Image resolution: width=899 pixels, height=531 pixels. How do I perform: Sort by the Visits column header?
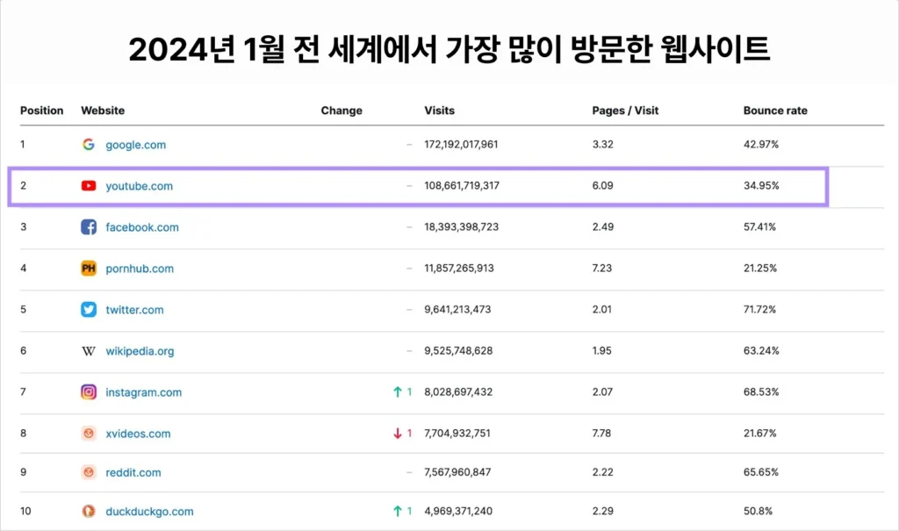[x=439, y=111]
